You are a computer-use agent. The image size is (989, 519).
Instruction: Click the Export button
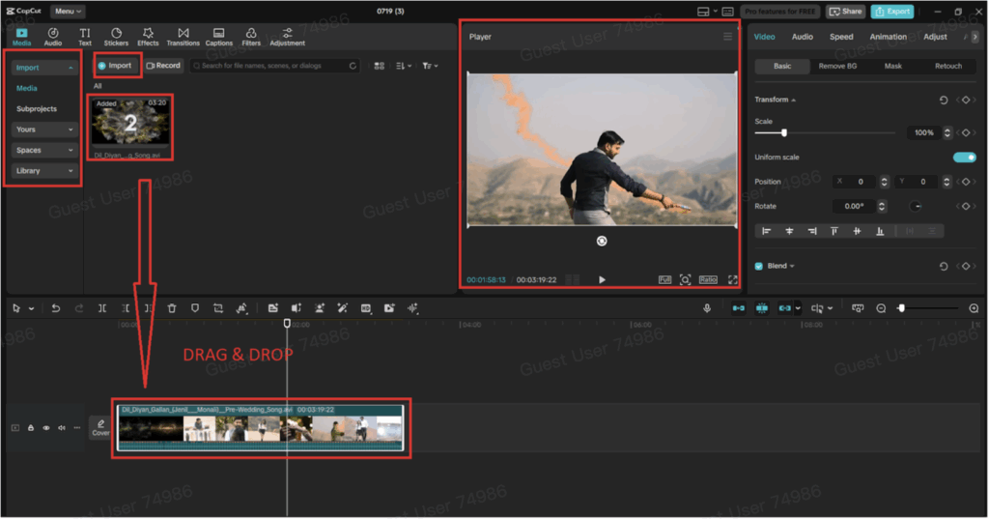892,12
